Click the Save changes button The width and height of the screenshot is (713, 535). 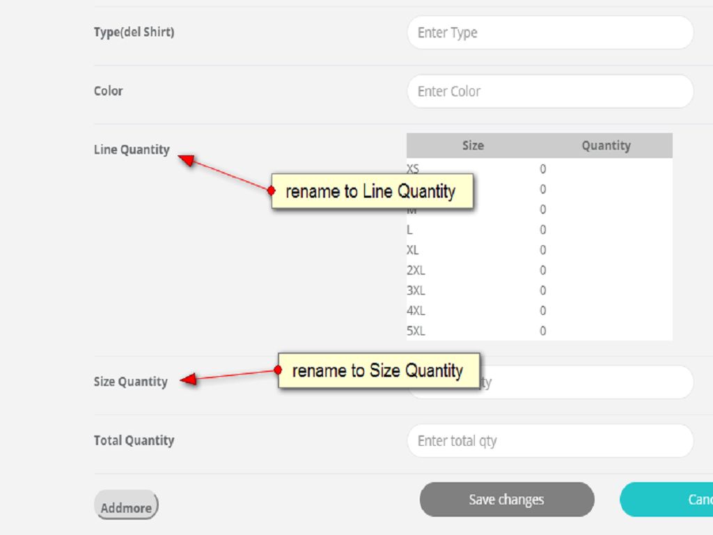click(506, 499)
